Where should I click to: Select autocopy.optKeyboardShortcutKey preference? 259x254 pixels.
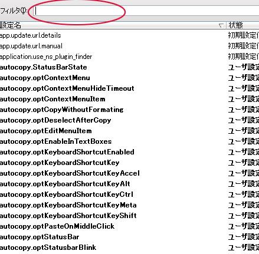click(60, 163)
